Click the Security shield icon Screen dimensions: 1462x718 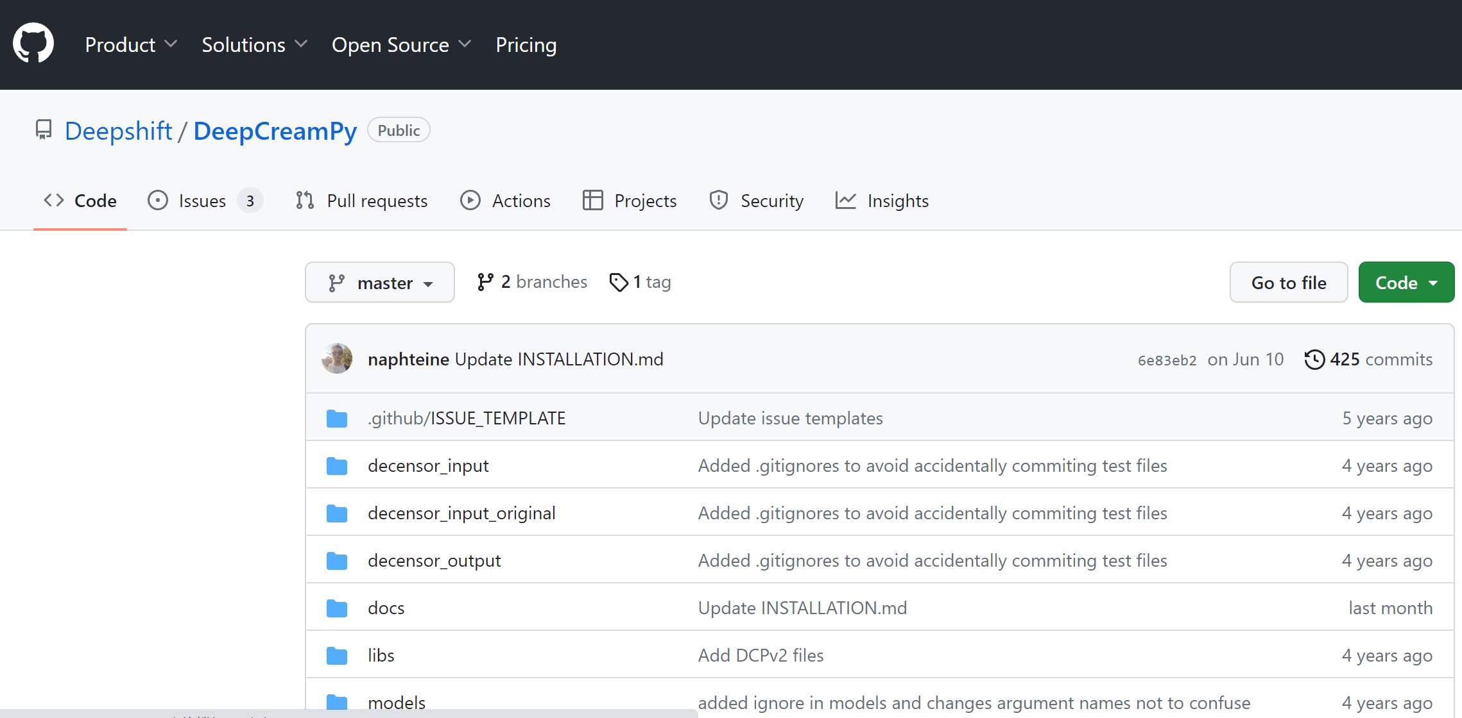point(719,201)
